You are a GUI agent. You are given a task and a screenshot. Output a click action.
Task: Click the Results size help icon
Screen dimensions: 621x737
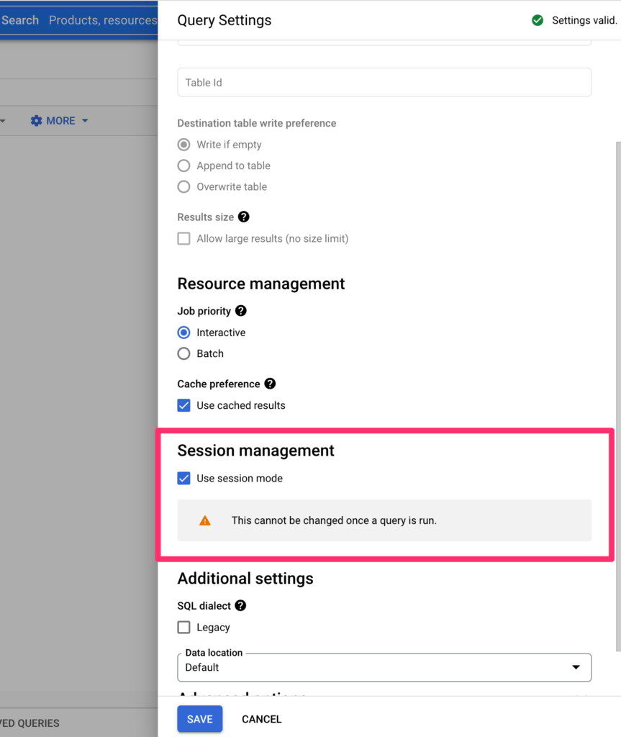point(244,217)
